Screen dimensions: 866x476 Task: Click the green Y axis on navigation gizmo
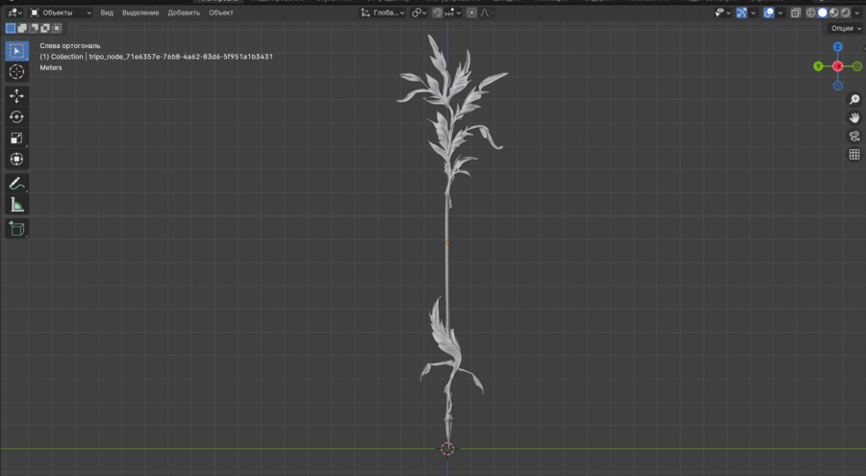pos(818,66)
